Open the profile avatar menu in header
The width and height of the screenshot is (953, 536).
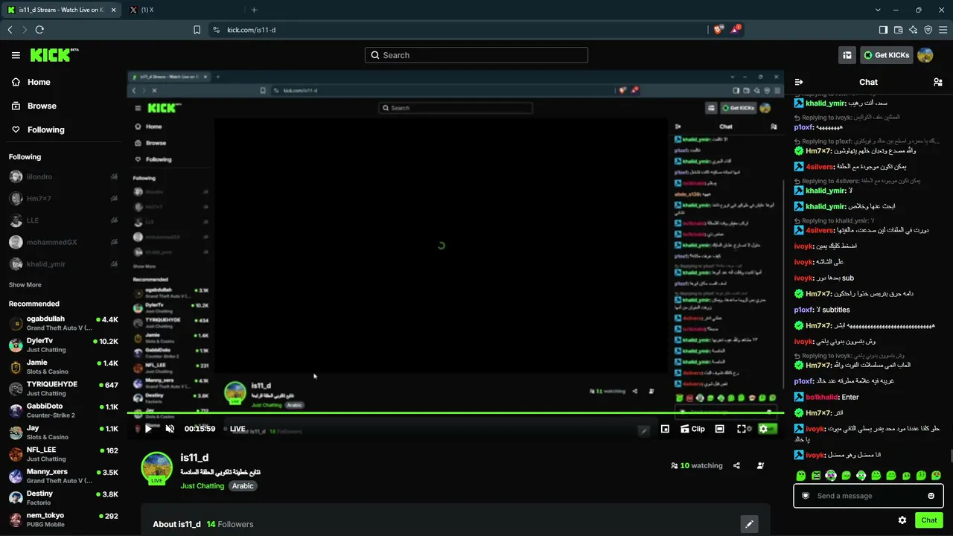pos(925,55)
